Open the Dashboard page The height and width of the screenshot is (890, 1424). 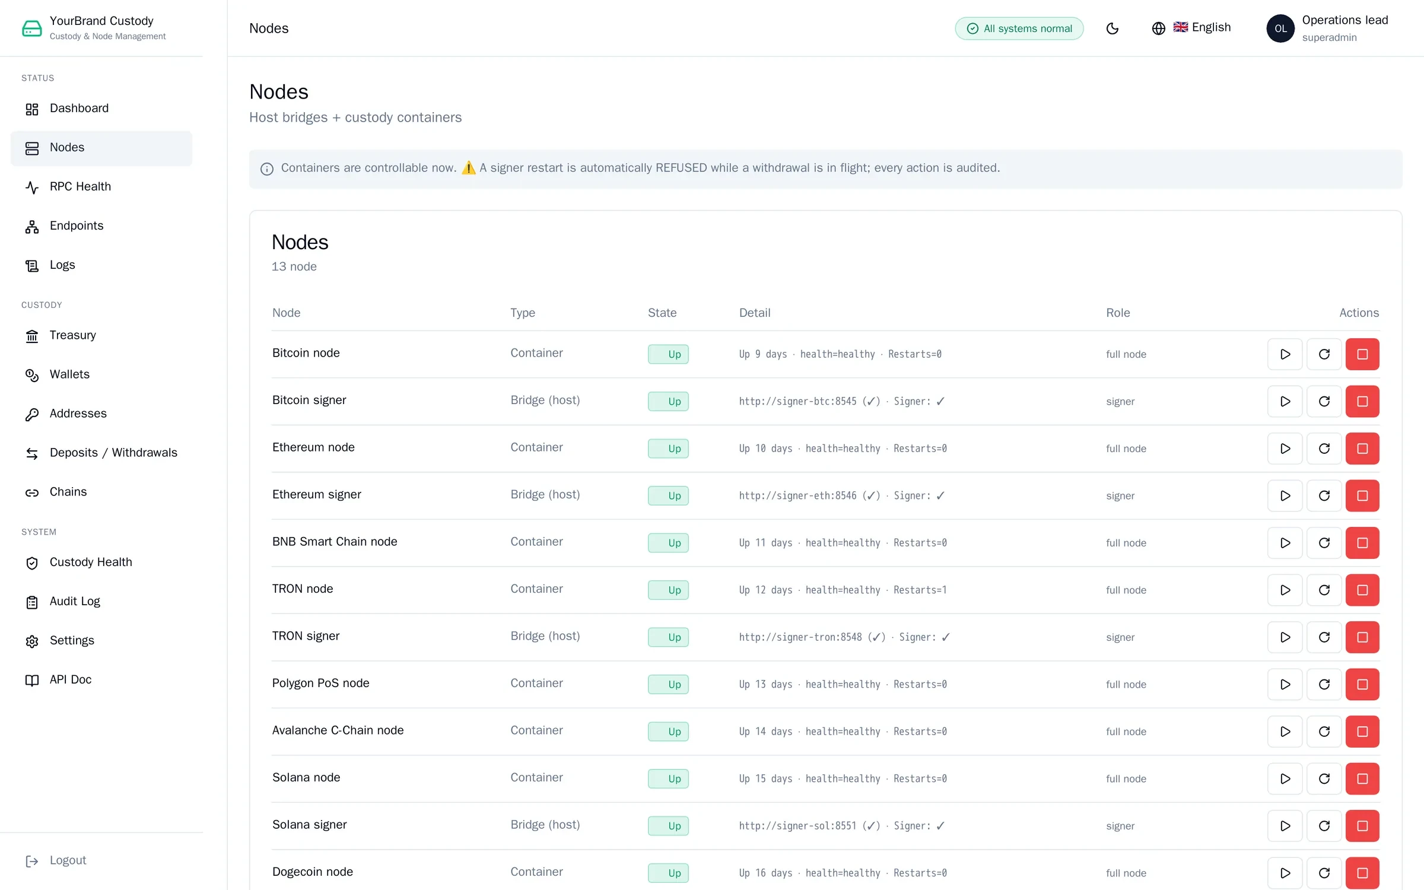click(x=101, y=109)
